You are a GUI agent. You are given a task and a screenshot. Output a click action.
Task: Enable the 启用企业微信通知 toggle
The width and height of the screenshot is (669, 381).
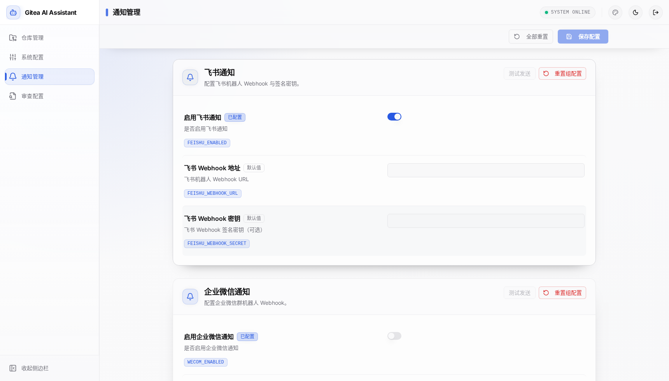coord(394,336)
